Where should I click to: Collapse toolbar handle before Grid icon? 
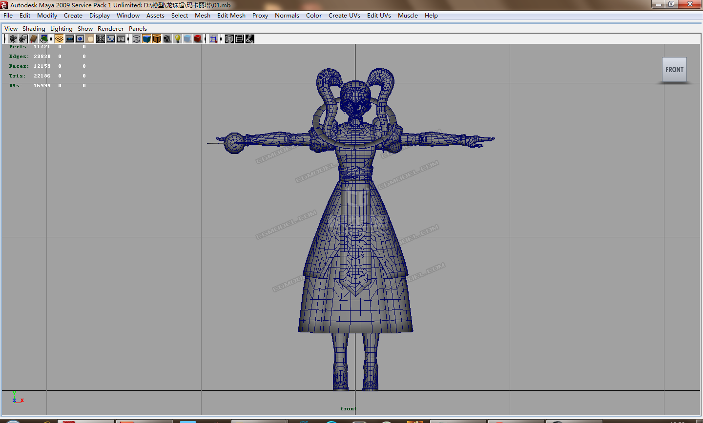click(51, 39)
